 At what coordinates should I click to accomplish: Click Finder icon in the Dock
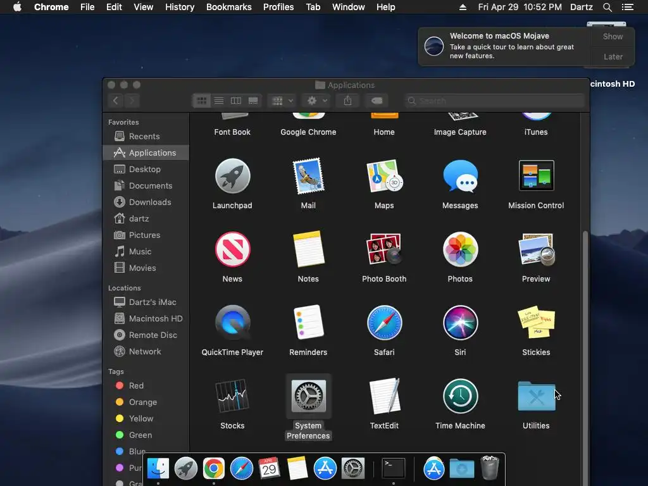158,468
